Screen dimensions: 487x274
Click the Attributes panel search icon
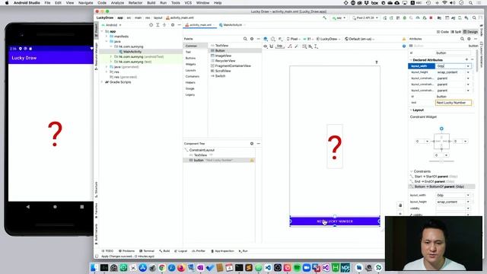462,39
